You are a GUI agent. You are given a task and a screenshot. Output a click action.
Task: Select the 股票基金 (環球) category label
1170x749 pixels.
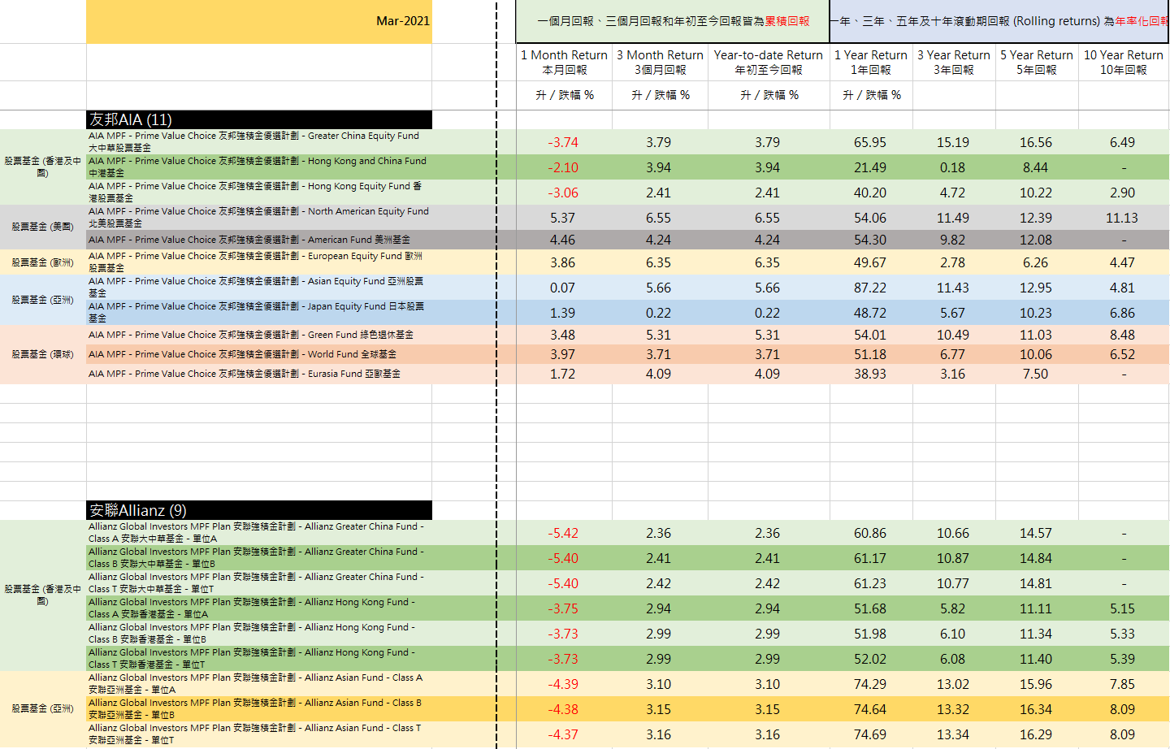(42, 354)
